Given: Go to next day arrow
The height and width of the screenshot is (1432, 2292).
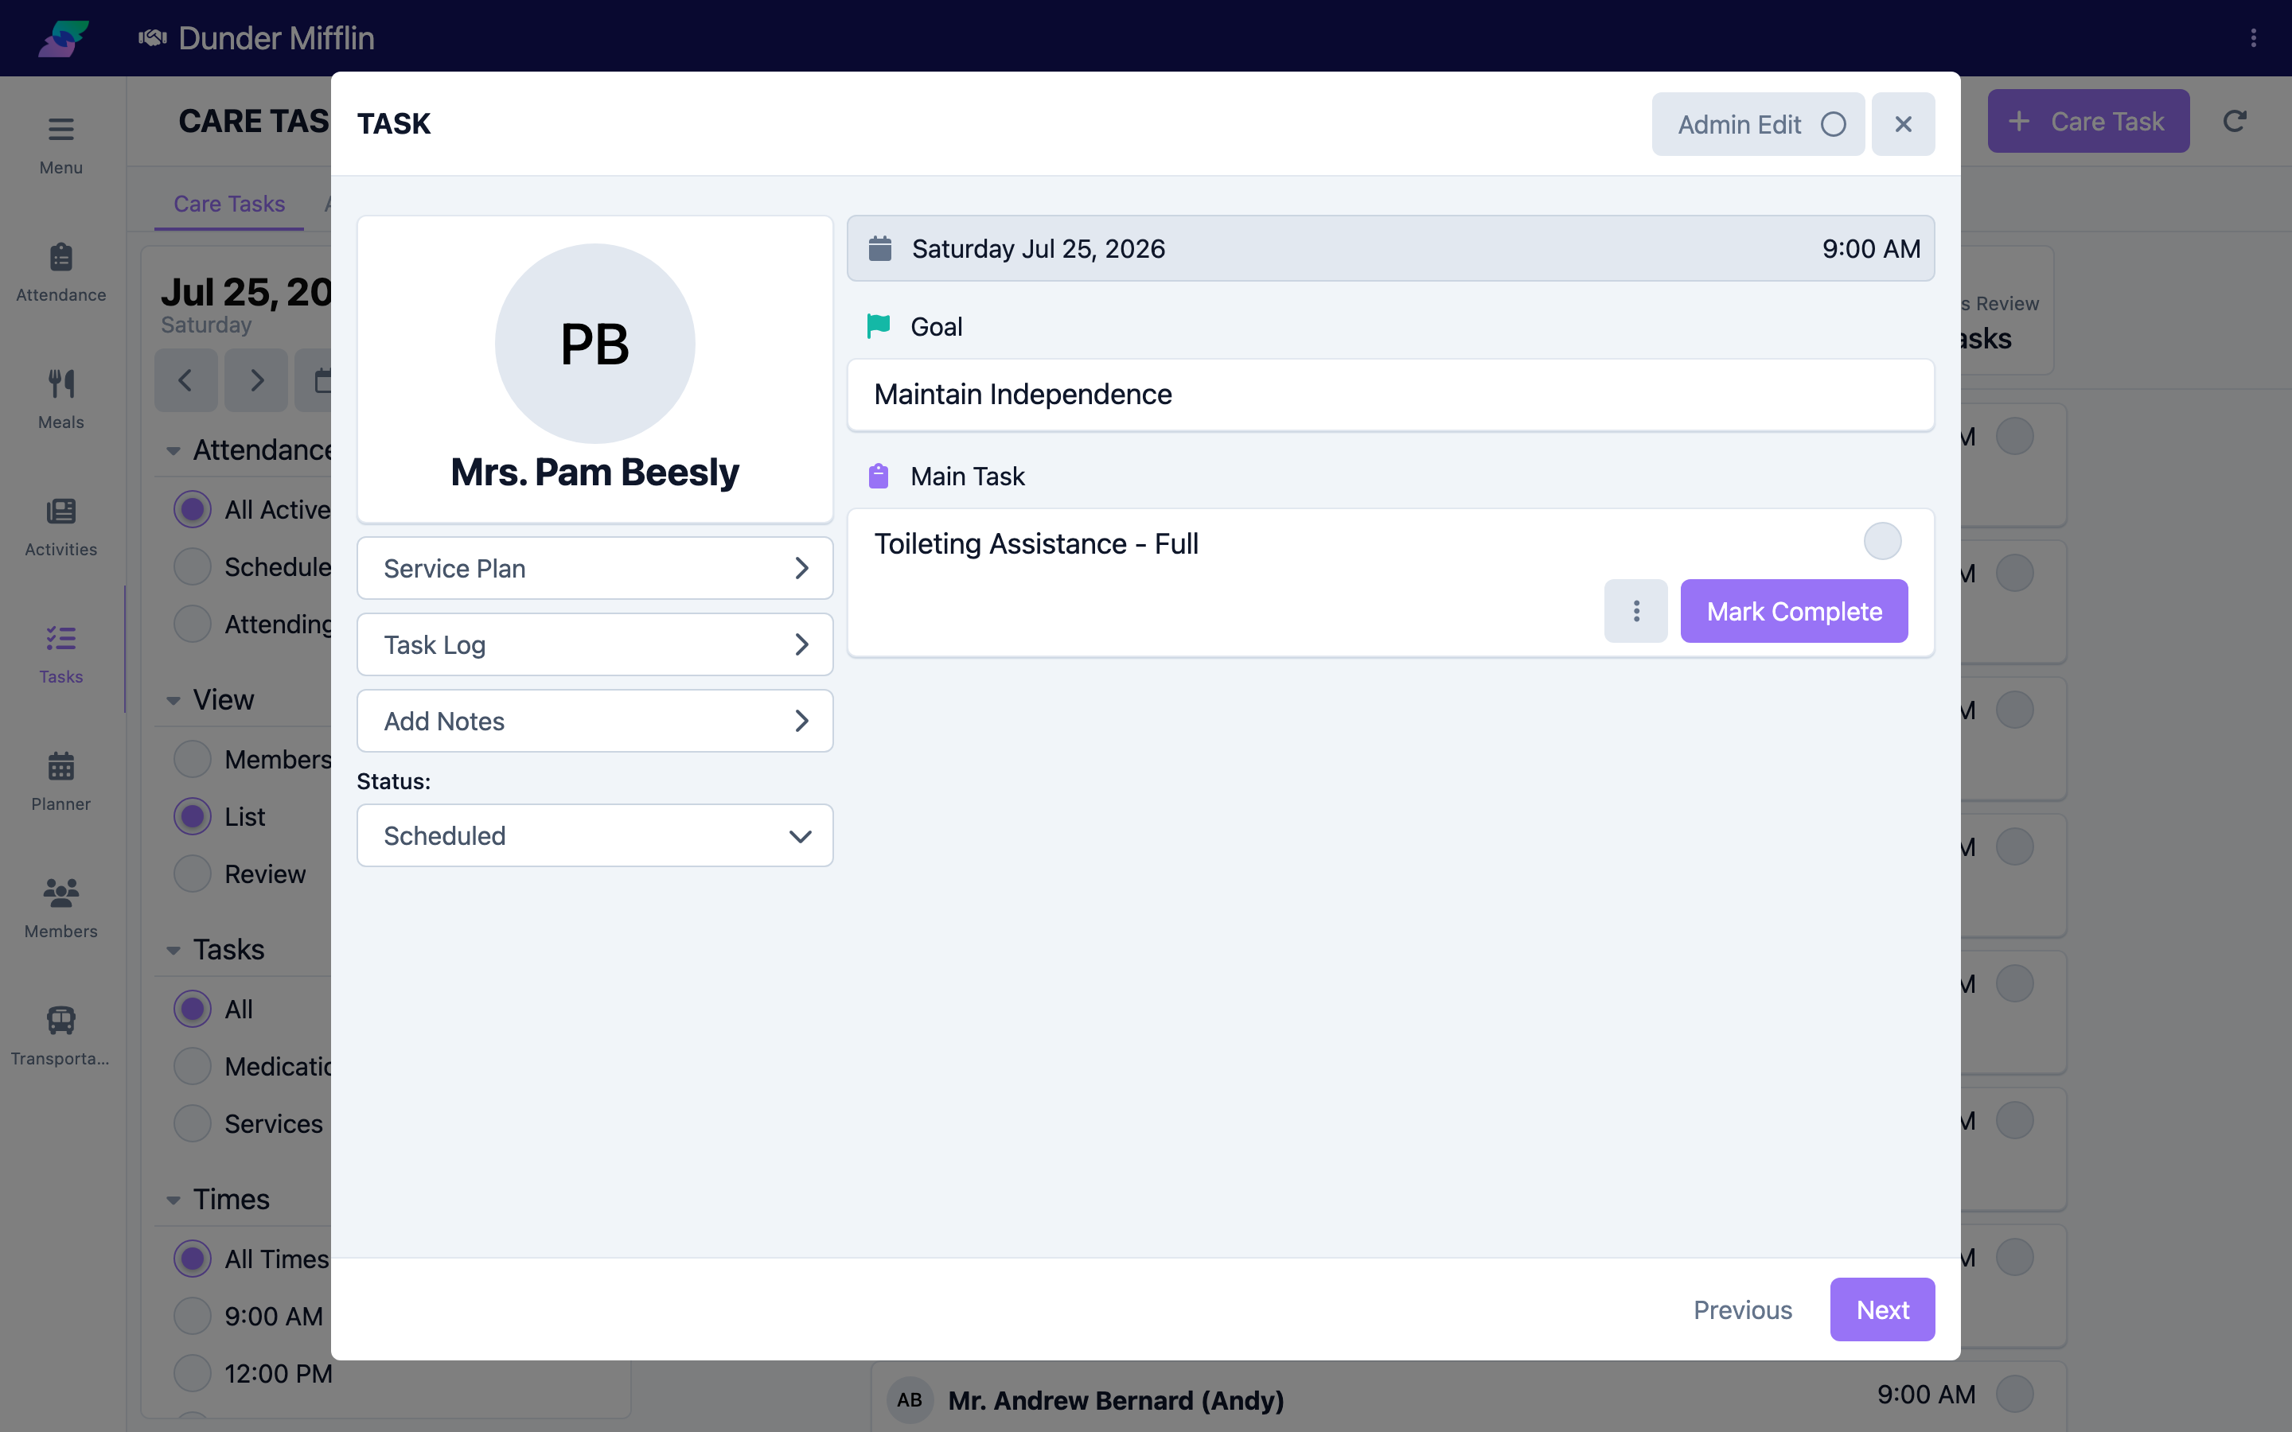Looking at the screenshot, I should (x=255, y=381).
